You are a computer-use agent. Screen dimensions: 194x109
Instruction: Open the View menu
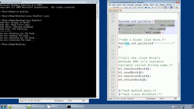(124, 5)
